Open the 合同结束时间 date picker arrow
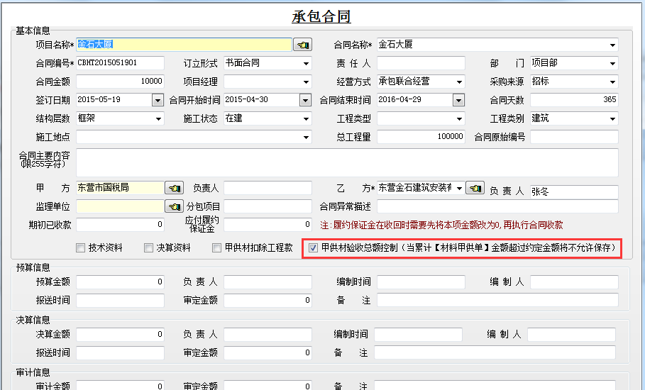645x390 pixels. [x=458, y=100]
